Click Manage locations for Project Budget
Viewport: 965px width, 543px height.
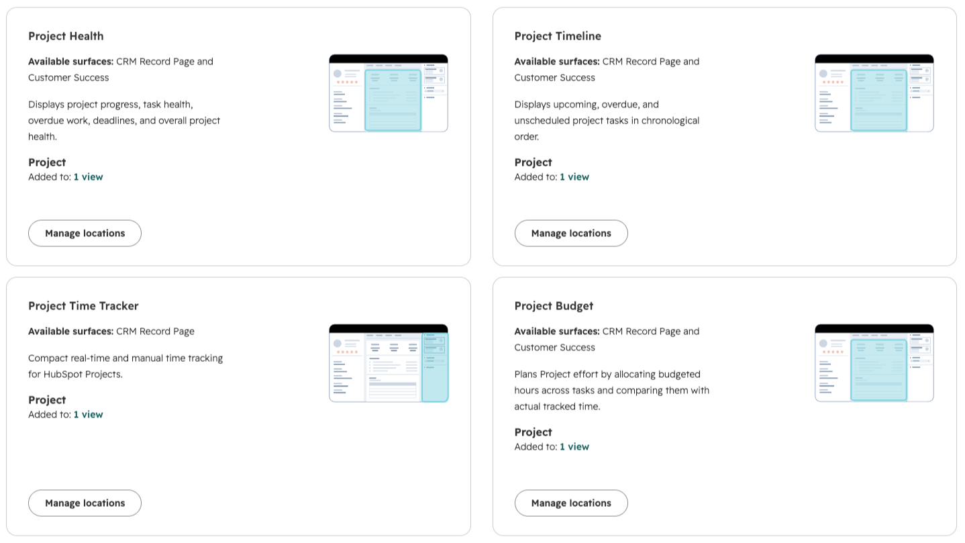pos(571,503)
